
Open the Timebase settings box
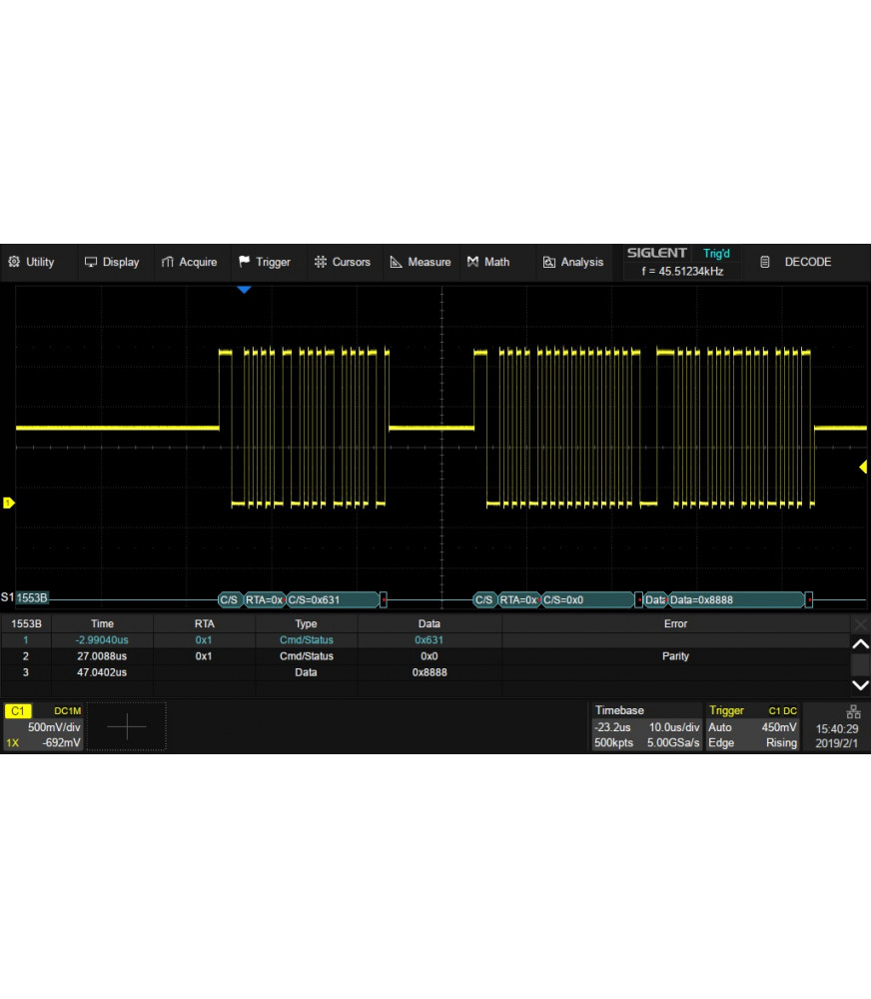646,726
